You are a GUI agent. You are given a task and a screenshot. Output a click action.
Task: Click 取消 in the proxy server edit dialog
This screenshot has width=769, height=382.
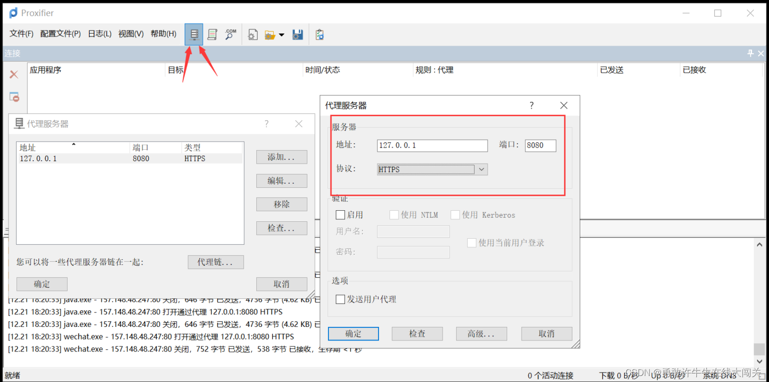(547, 333)
